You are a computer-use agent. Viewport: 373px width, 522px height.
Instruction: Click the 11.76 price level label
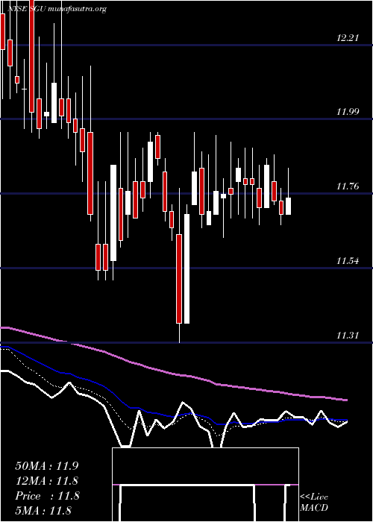click(348, 186)
